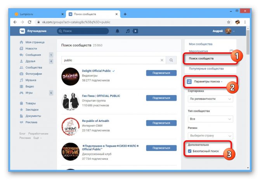
Task: Click the search parameters filter icon
Action: click(x=189, y=82)
